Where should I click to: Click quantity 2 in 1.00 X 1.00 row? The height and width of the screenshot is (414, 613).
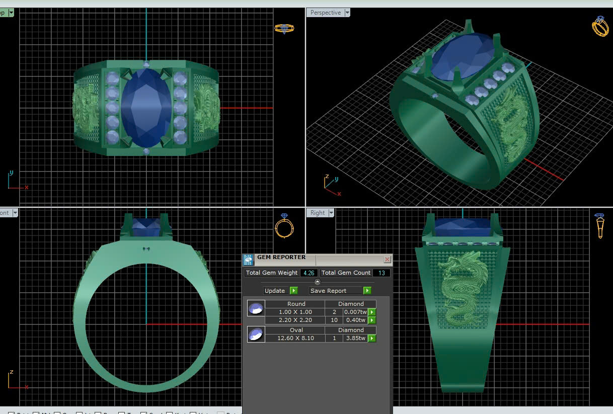pyautogui.click(x=334, y=312)
